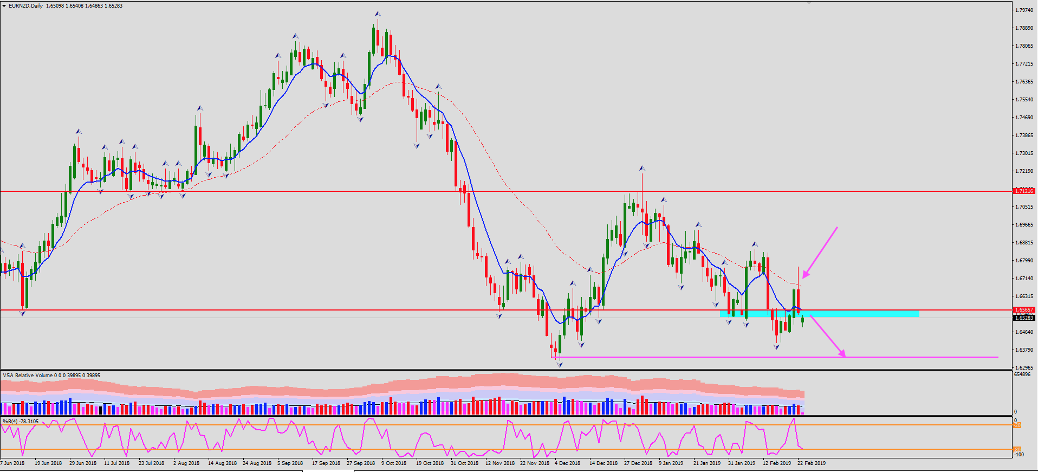Select the magenta horizontal target line
Viewport: 1038px width, 472px height.
pos(775,357)
